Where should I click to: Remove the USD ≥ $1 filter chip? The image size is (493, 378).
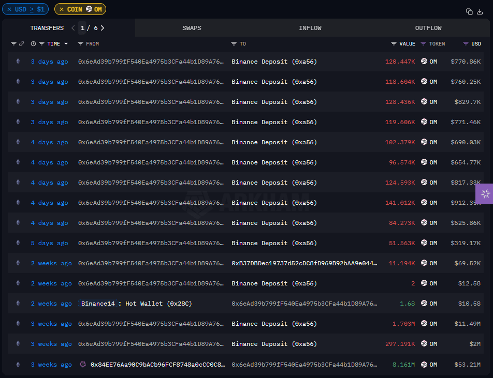[9, 9]
